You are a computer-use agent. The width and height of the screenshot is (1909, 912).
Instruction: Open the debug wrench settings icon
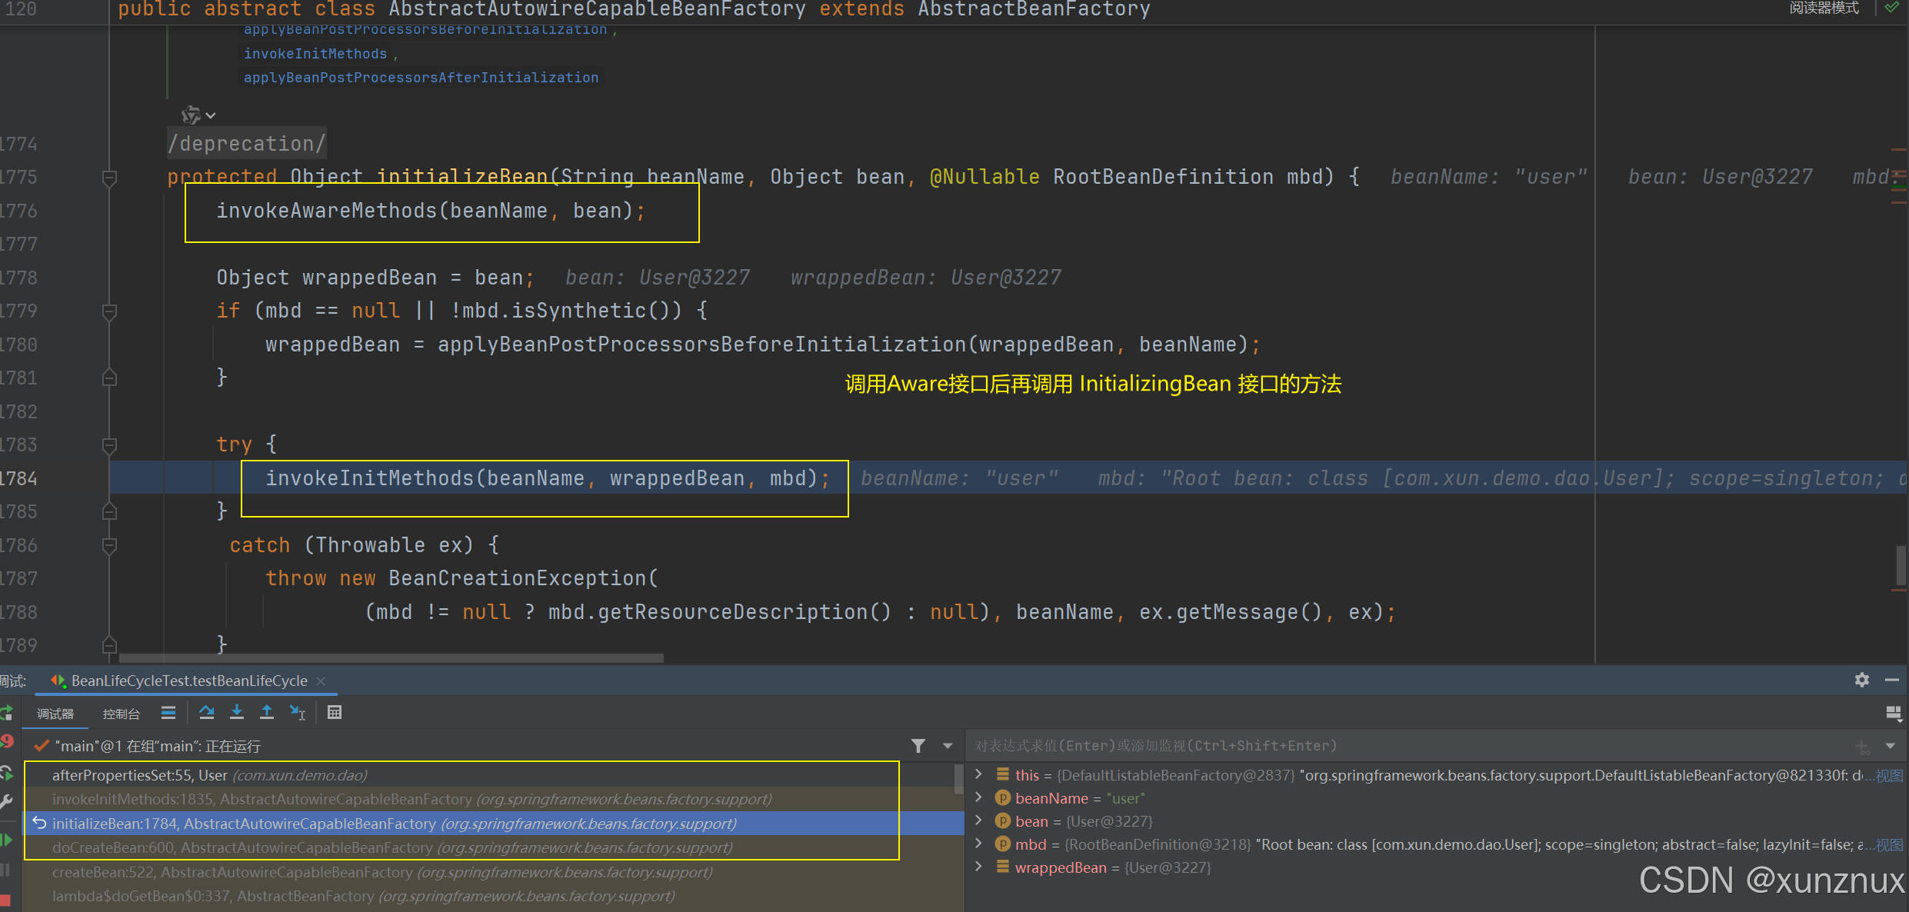tap(6, 802)
